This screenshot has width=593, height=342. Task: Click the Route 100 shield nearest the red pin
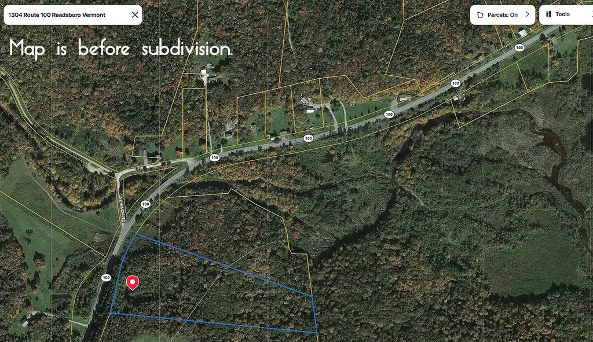pyautogui.click(x=107, y=278)
